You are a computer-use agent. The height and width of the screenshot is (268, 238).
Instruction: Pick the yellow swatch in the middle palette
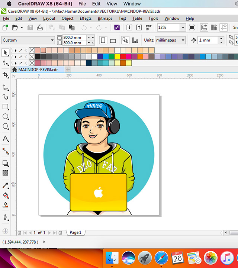coord(117,56)
